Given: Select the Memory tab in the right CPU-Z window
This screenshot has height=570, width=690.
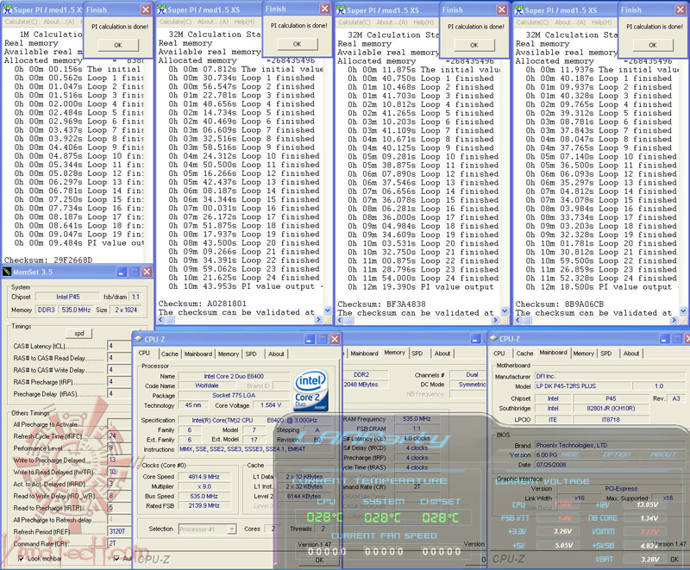Looking at the screenshot, I should click(x=584, y=354).
